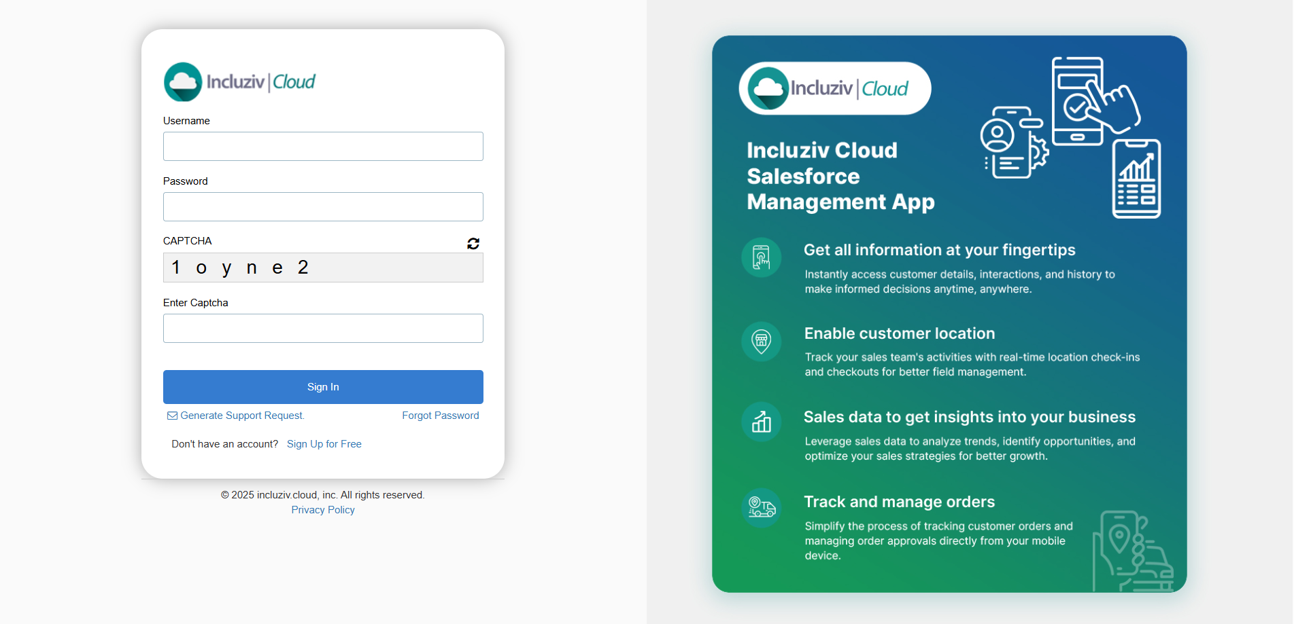
Task: Focus the Username input field
Action: point(323,146)
